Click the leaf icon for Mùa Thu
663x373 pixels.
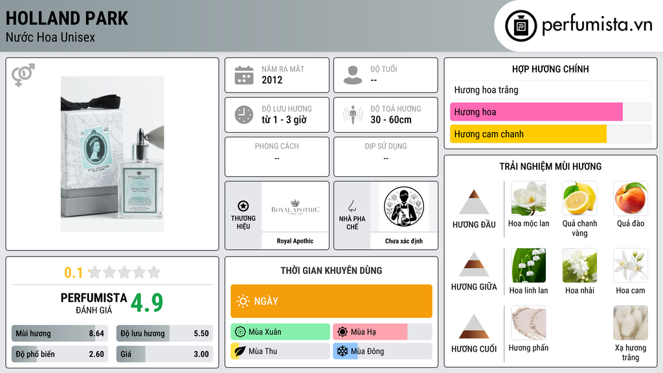tap(240, 351)
